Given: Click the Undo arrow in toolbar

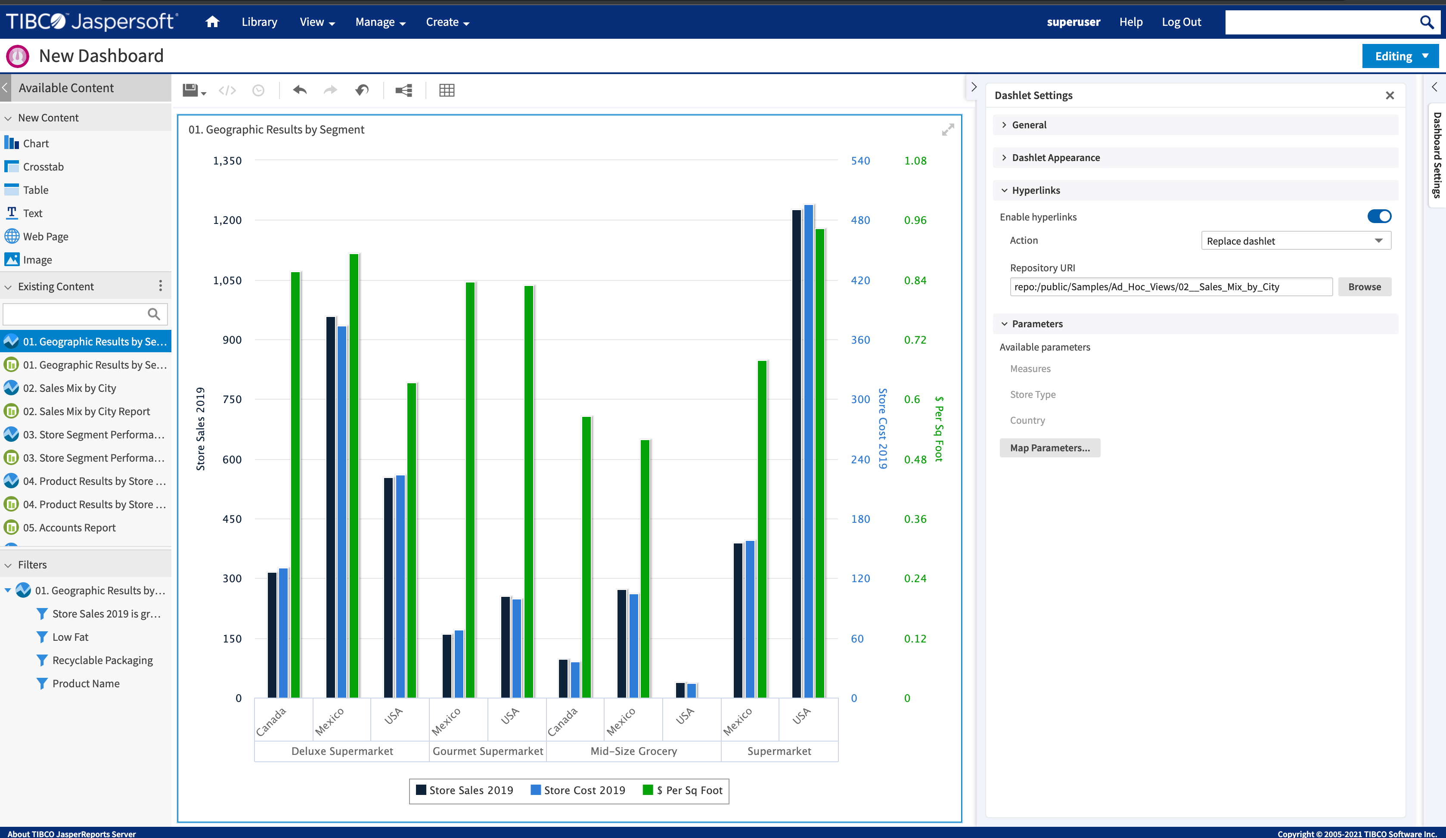Looking at the screenshot, I should (x=300, y=90).
